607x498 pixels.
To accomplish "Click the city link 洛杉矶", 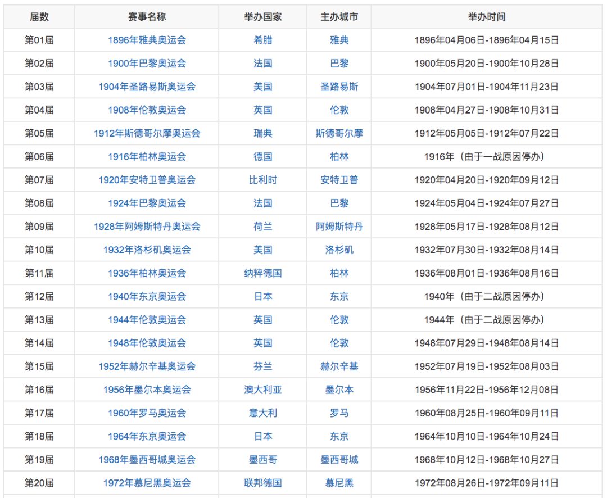I will point(339,250).
